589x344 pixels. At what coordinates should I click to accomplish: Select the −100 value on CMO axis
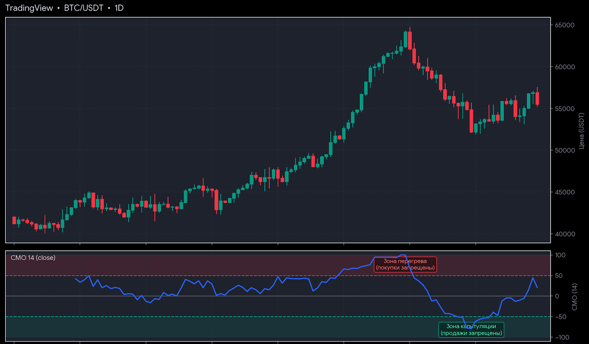pyautogui.click(x=562, y=337)
